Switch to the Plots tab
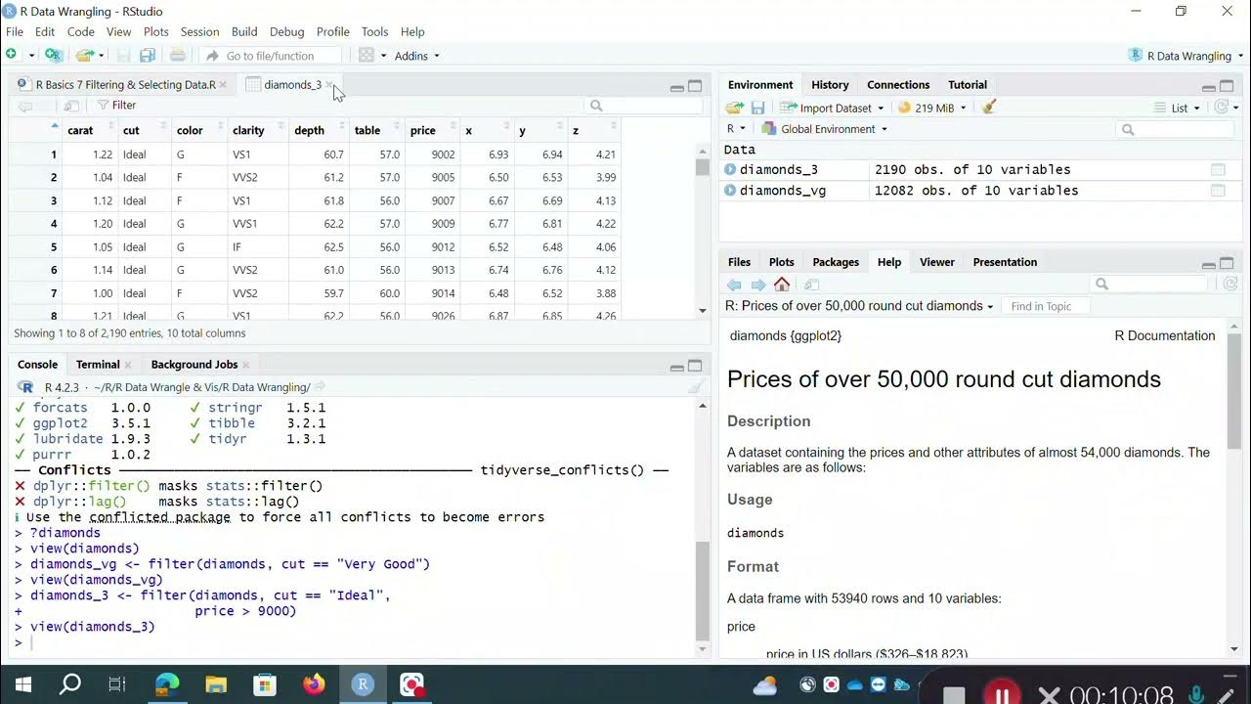 tap(782, 262)
